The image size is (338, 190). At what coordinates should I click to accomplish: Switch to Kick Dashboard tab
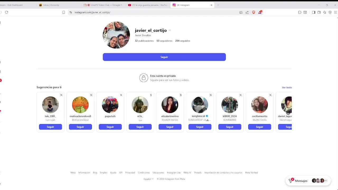17,5
